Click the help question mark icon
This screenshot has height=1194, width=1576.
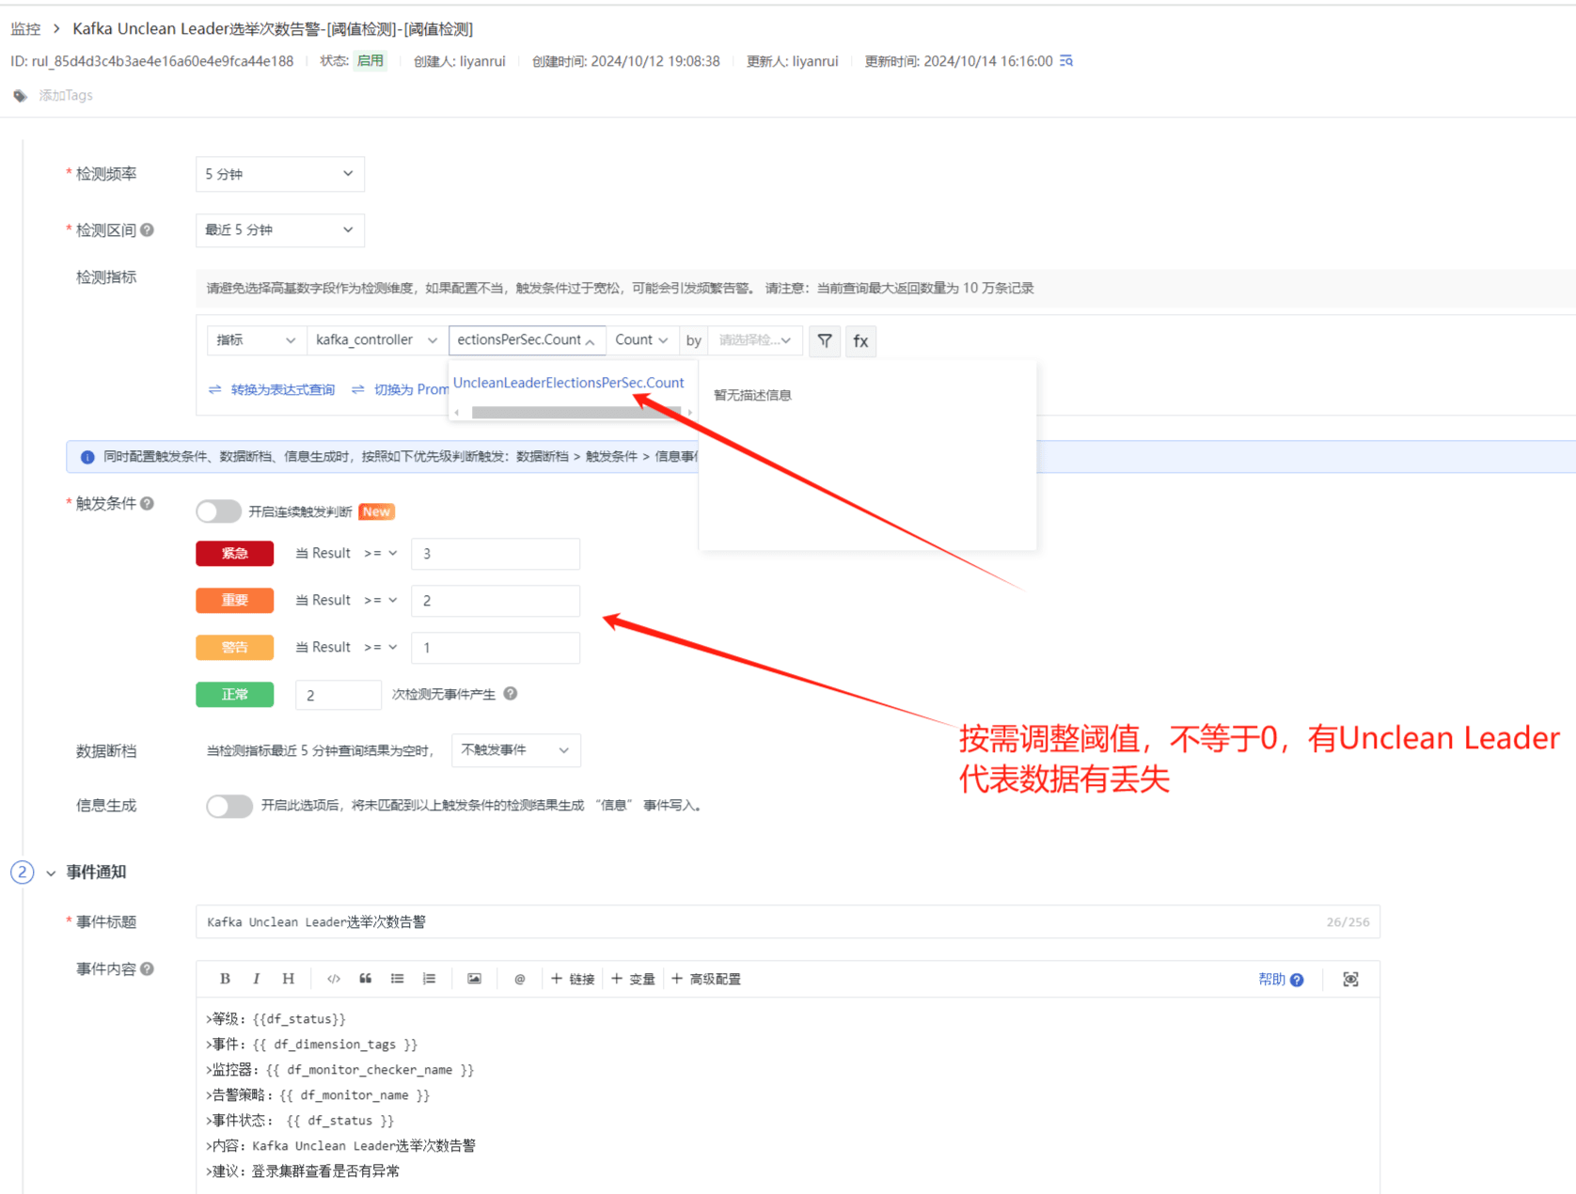pyautogui.click(x=1298, y=980)
